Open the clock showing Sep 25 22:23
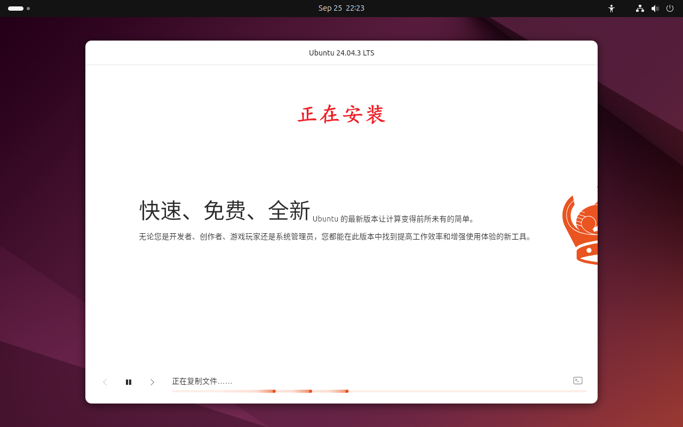The image size is (683, 427). [x=341, y=8]
